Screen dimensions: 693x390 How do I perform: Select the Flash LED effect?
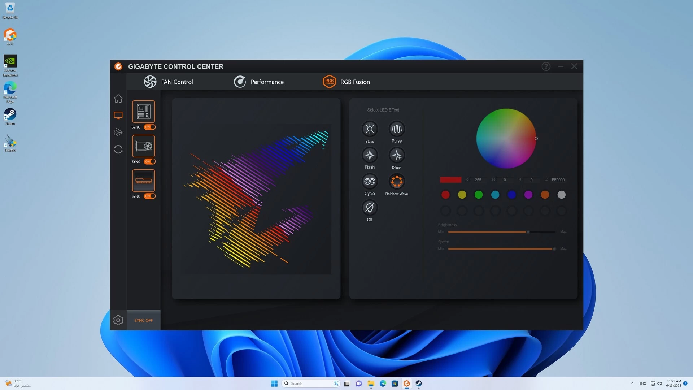tap(369, 155)
